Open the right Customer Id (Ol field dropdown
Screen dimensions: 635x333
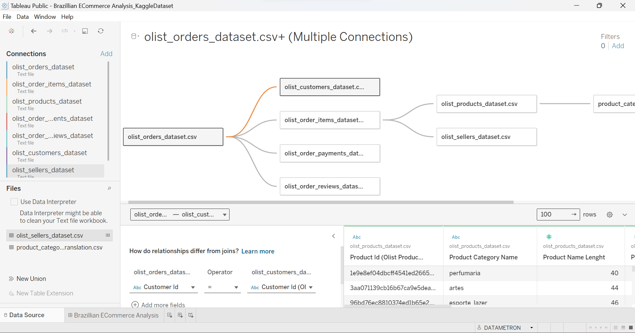[281, 287]
